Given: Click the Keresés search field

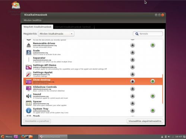Looking at the screenshot, I should tap(148, 34).
